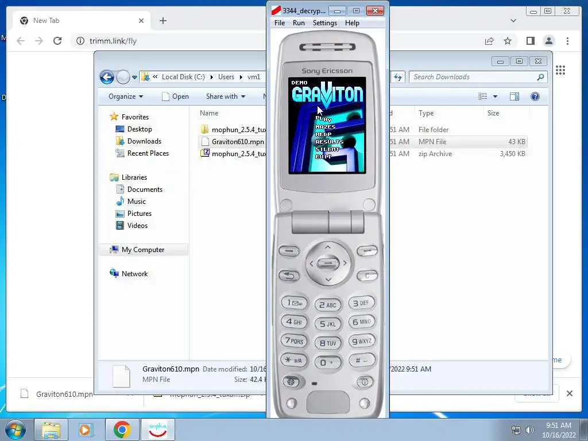Viewport: 588px width, 441px height.
Task: Click phone right soft key
Action: (367, 250)
